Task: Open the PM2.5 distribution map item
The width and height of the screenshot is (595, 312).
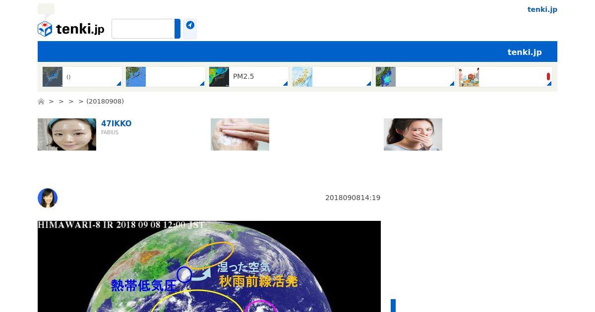Action: 249,77
